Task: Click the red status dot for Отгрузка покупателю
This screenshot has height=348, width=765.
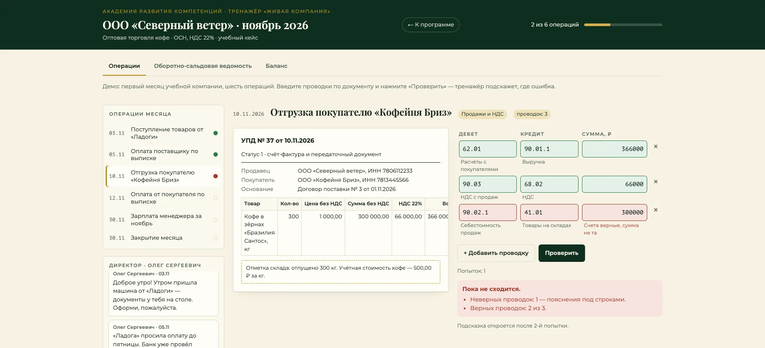Action: pos(216,176)
